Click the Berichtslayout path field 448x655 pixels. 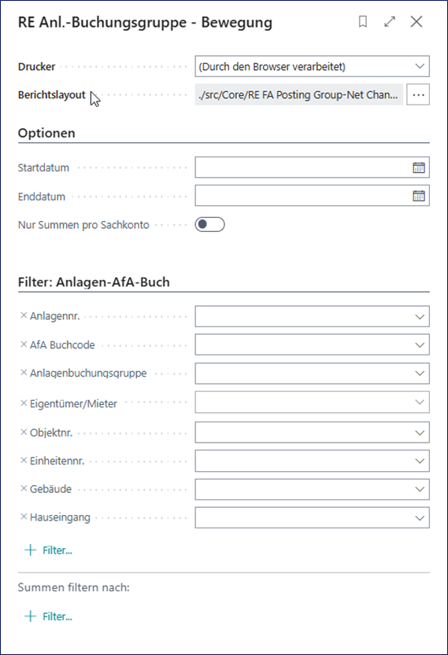tap(298, 95)
